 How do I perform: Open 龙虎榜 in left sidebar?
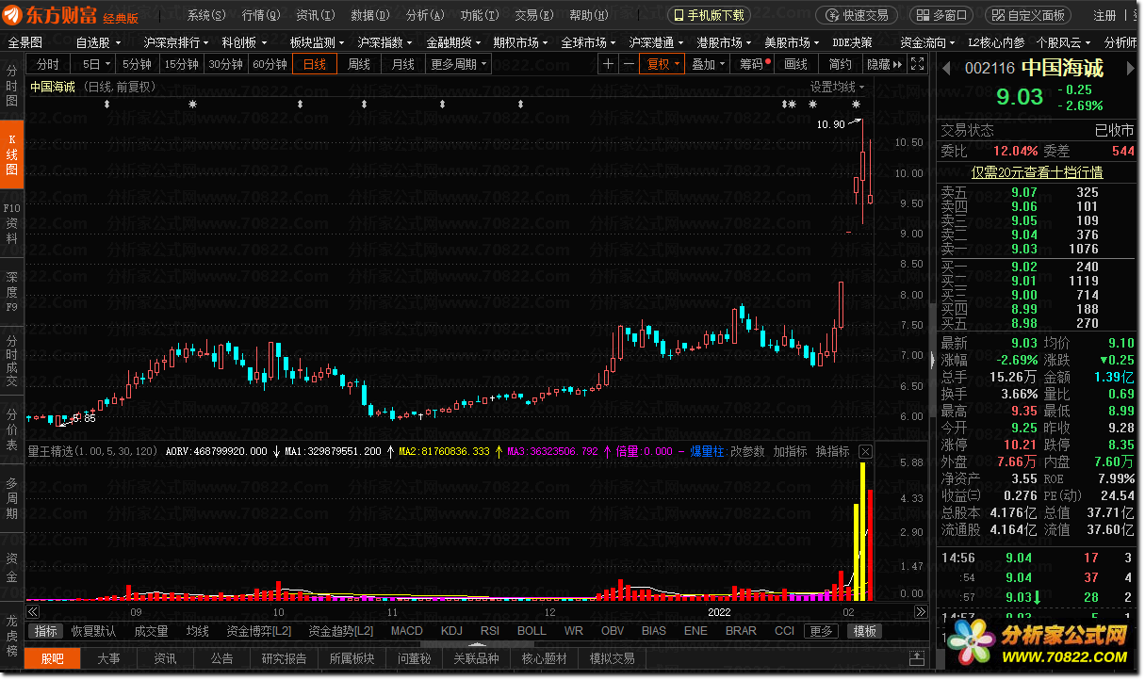tap(12, 637)
